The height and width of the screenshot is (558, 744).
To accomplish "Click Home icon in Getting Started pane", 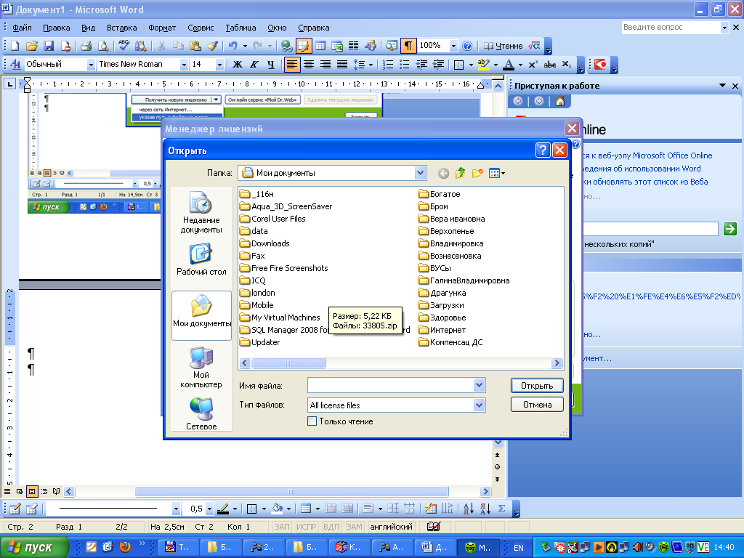I will [x=560, y=101].
